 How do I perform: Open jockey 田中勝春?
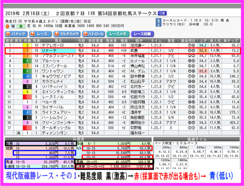[x=138, y=76]
